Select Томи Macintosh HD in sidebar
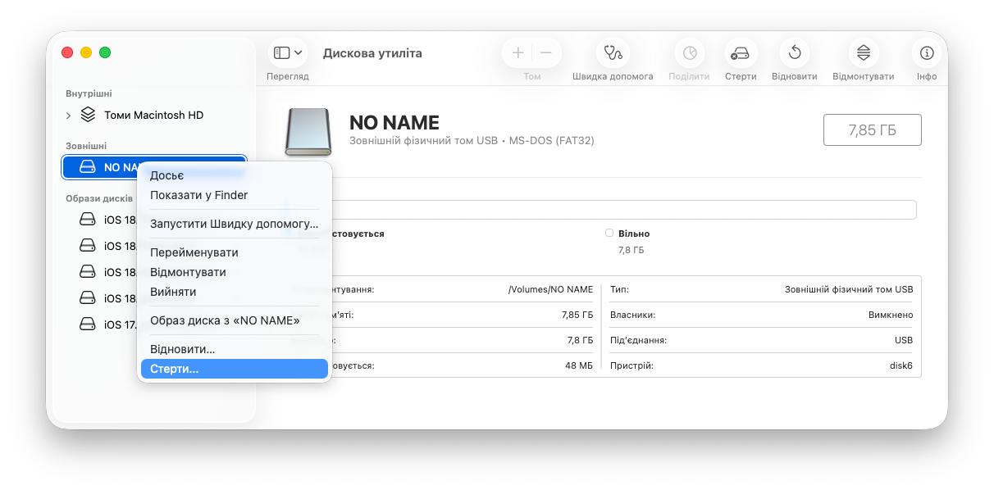 point(153,116)
